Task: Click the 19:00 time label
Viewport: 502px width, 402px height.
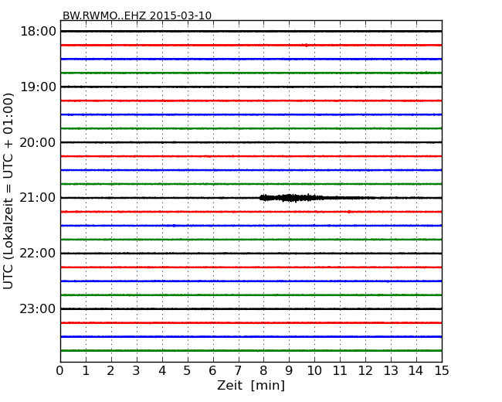Action: 38,87
